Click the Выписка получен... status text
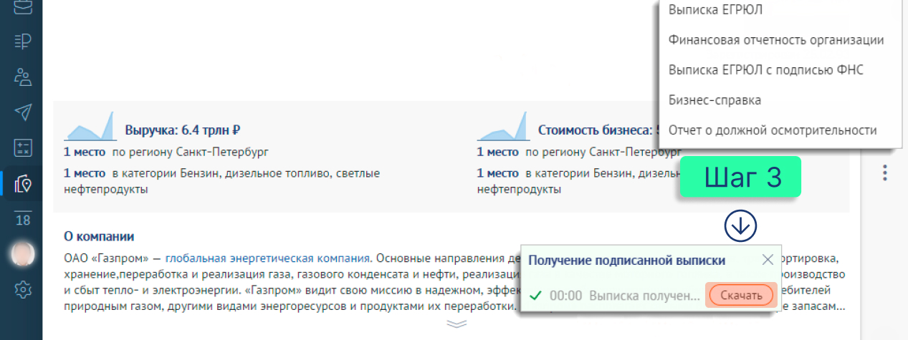908x340 pixels. [x=644, y=295]
